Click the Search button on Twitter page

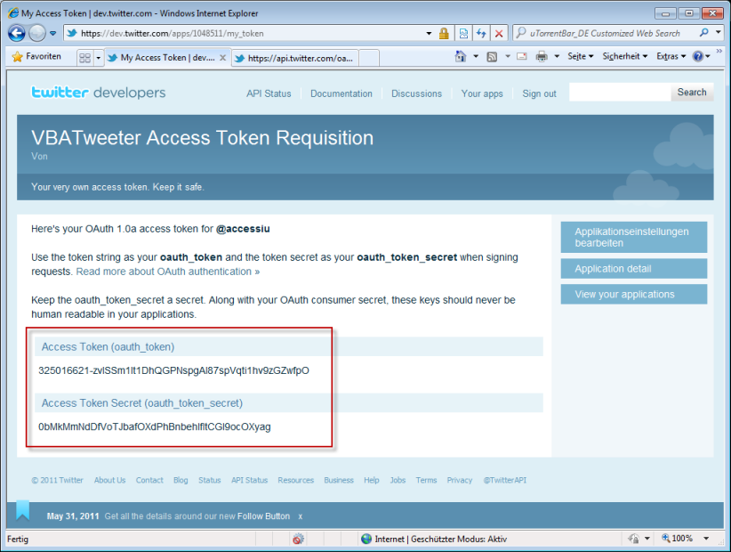click(691, 93)
